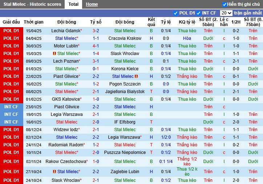The width and height of the screenshot is (263, 184).
Task: Click date 19/01/25
Action: pyautogui.click(x=33, y=114)
